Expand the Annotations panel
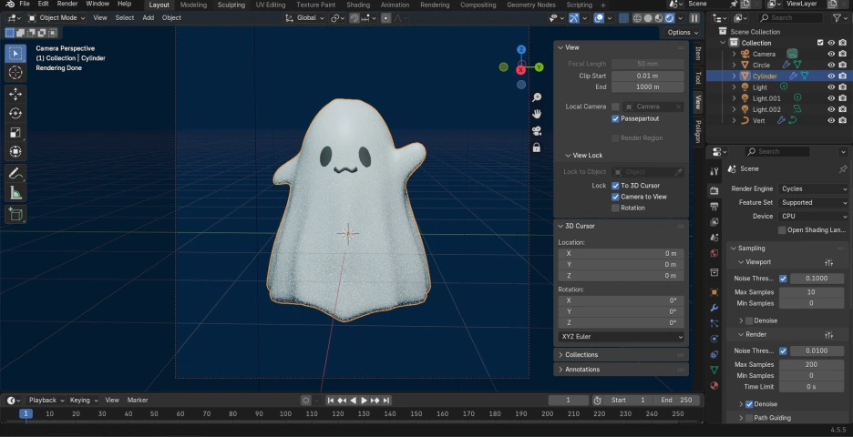This screenshot has height=437, width=853. [x=582, y=370]
